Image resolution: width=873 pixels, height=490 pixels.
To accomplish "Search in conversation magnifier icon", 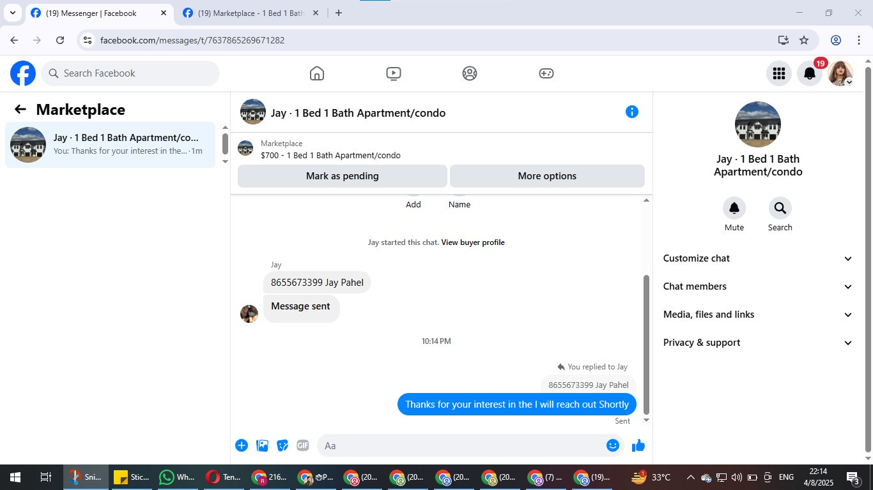I will point(780,208).
